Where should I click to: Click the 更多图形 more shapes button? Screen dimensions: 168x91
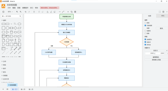pyautogui.click(x=12, y=85)
